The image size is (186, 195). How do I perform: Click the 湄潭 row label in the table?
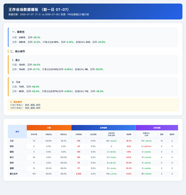pyautogui.click(x=12, y=168)
